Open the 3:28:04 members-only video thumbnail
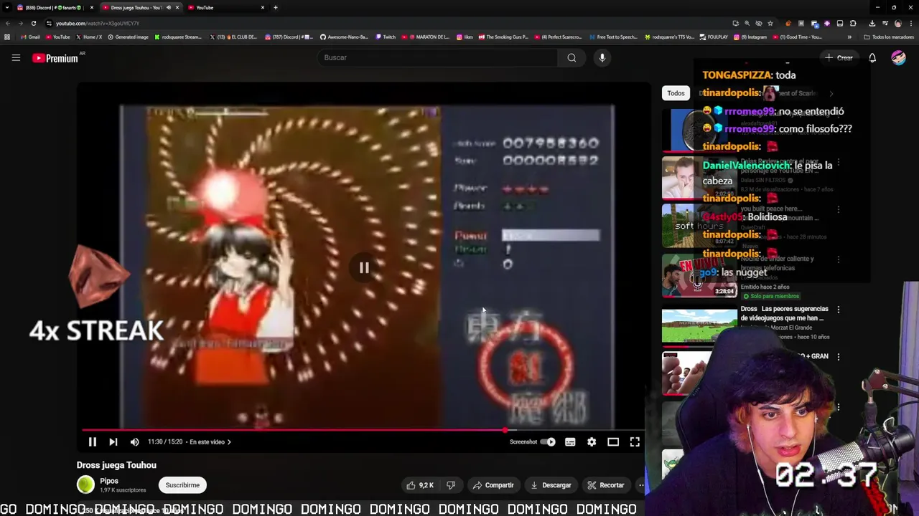This screenshot has width=919, height=516. [699, 276]
